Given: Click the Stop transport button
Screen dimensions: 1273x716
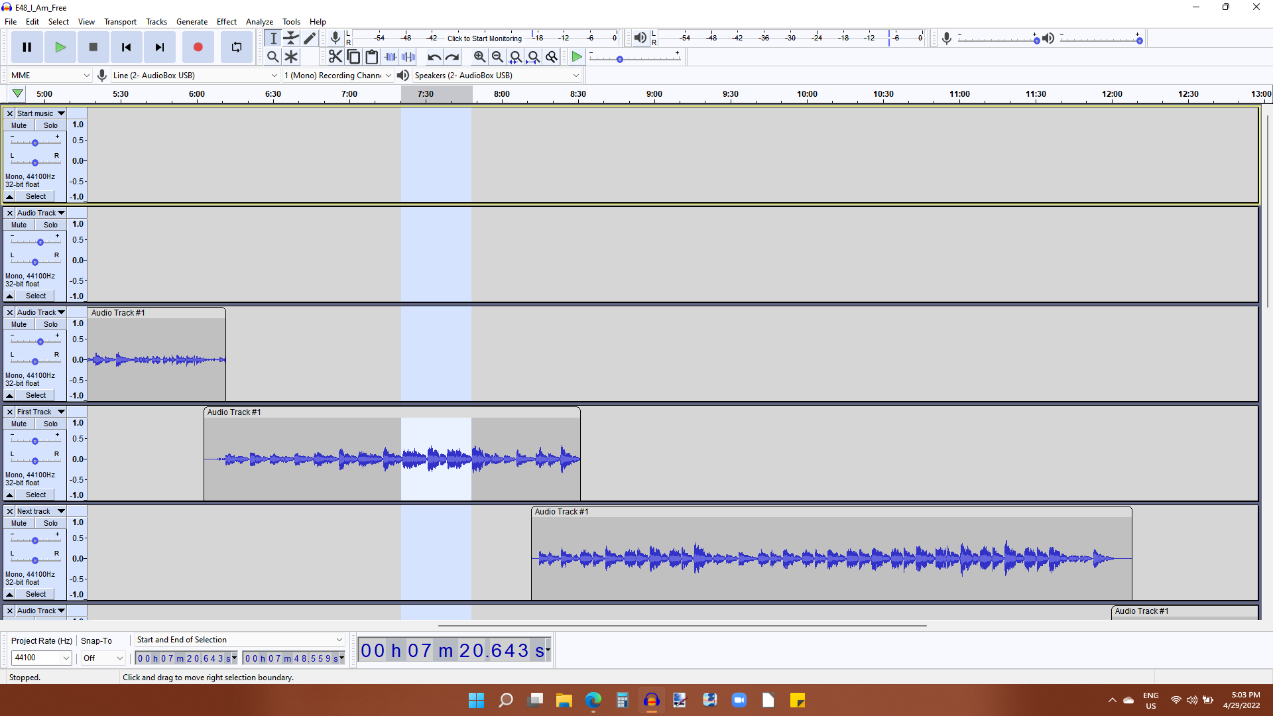Looking at the screenshot, I should coord(93,47).
